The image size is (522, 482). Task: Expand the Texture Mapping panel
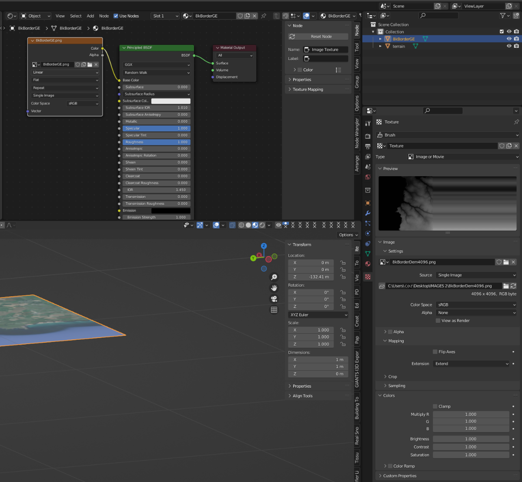308,90
